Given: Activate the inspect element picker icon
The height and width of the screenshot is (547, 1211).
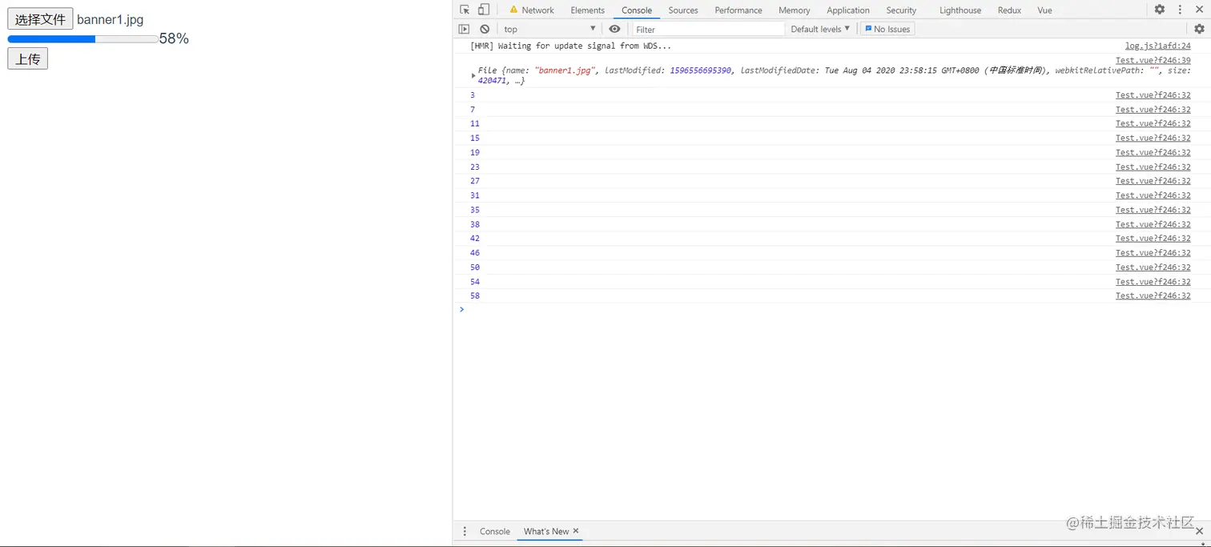Looking at the screenshot, I should (x=465, y=10).
